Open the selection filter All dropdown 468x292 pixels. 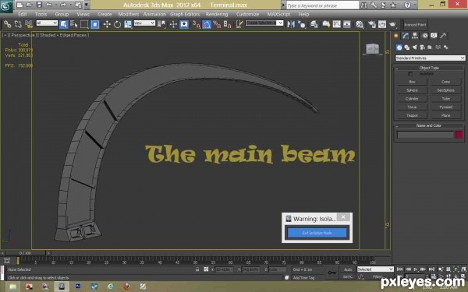pyautogui.click(x=47, y=23)
